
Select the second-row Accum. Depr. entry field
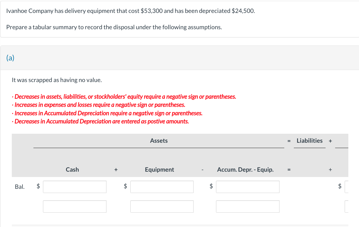tap(247, 206)
